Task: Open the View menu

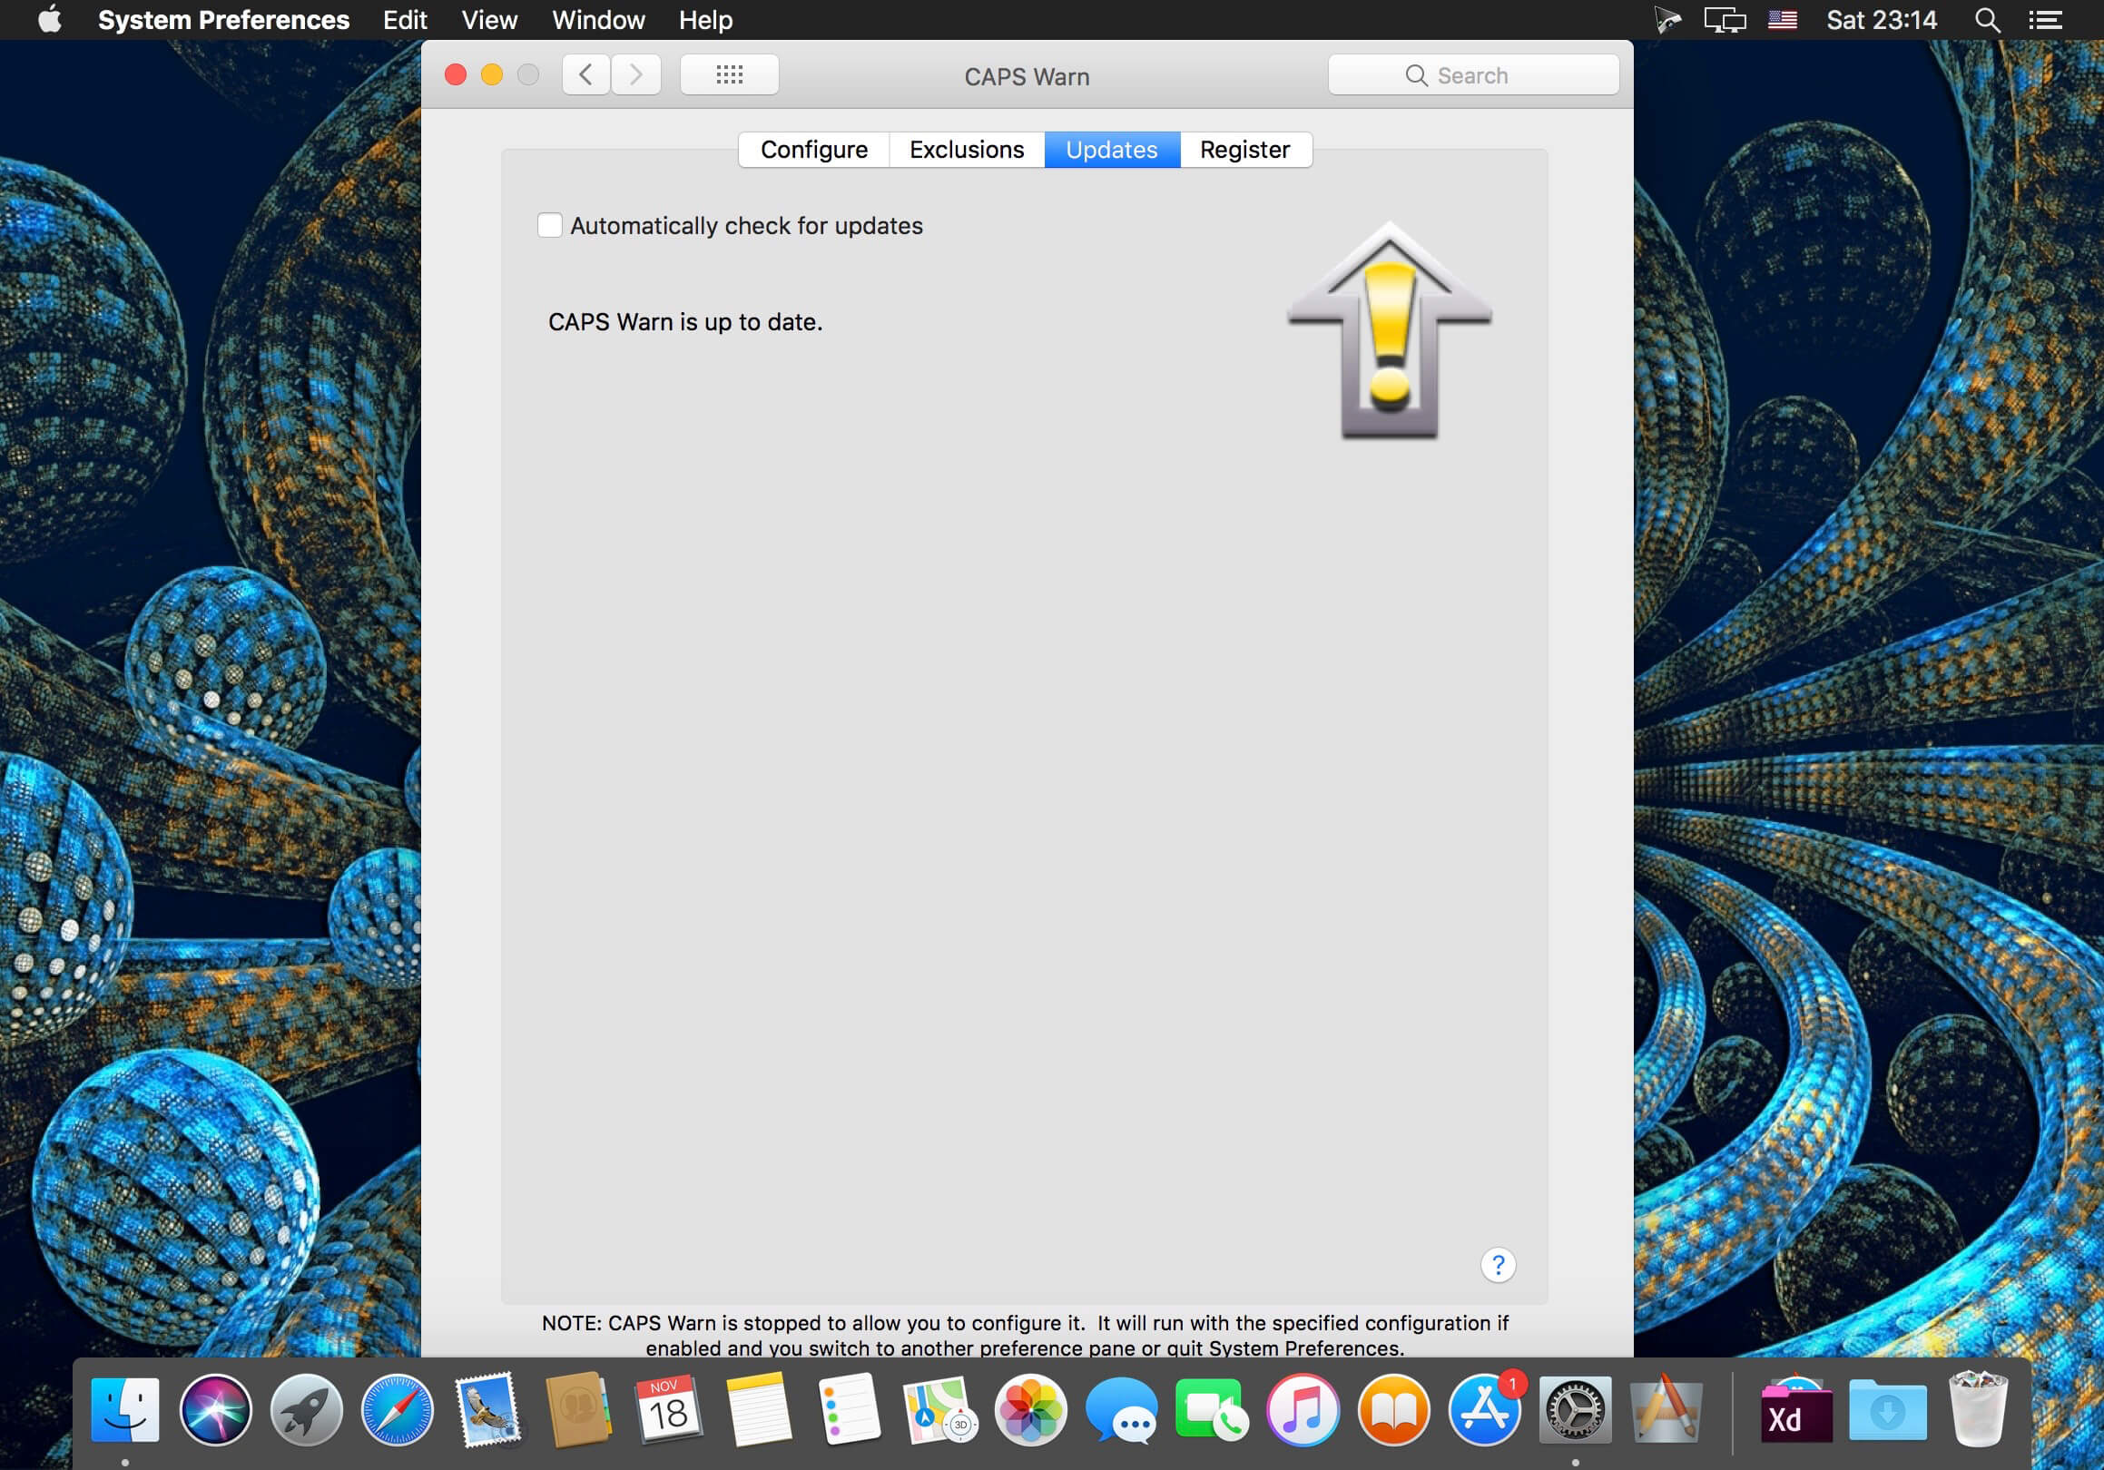Action: (489, 19)
